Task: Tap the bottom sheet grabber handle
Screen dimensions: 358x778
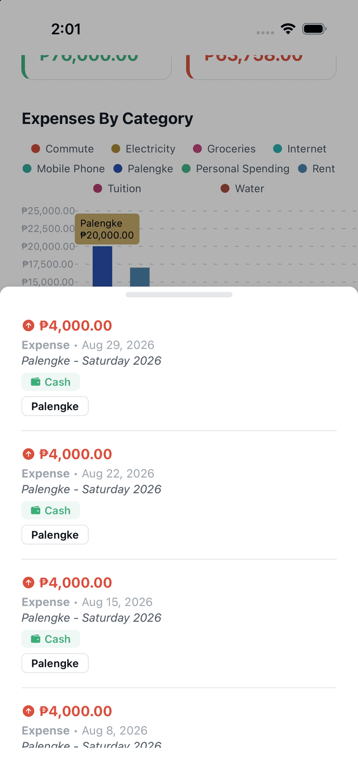Action: tap(179, 295)
